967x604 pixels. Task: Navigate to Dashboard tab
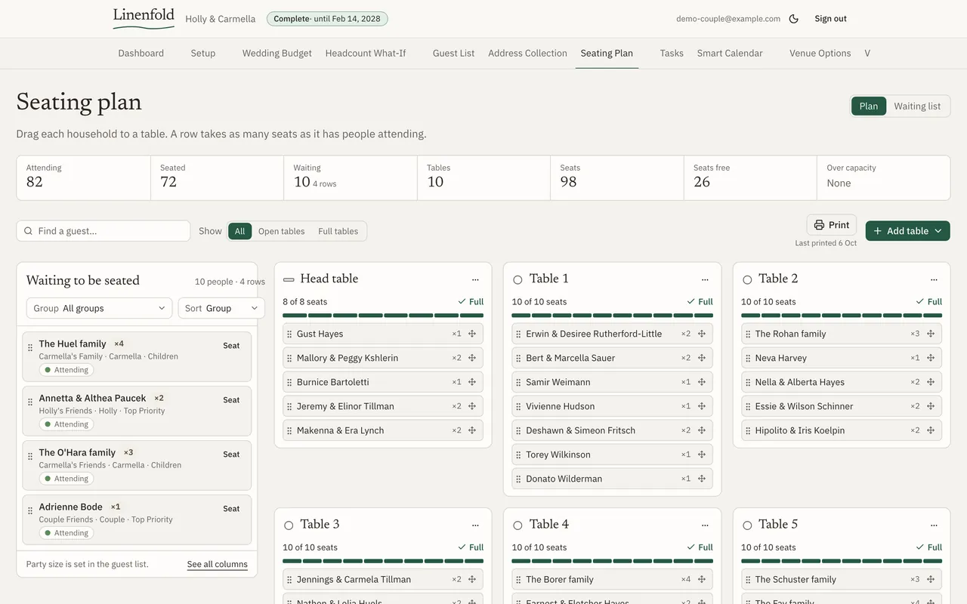pyautogui.click(x=141, y=53)
